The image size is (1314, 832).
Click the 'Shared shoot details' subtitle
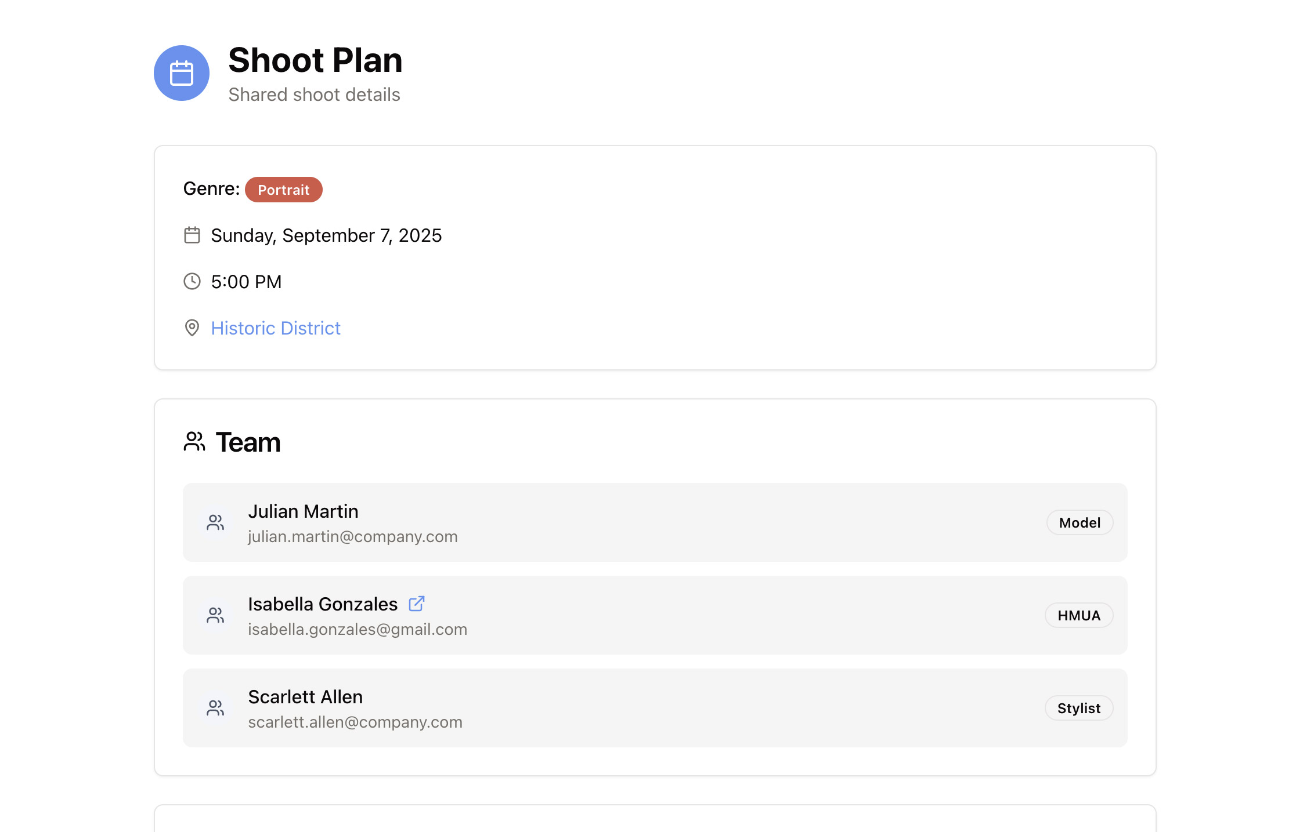click(314, 95)
